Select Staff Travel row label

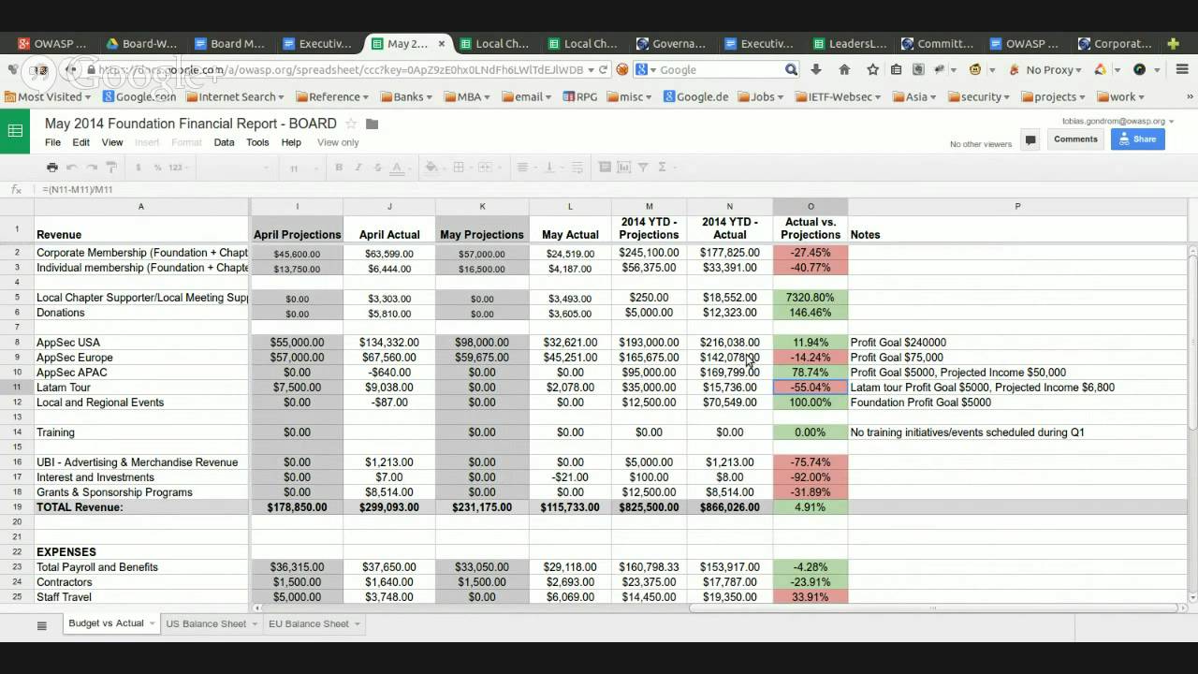point(141,596)
